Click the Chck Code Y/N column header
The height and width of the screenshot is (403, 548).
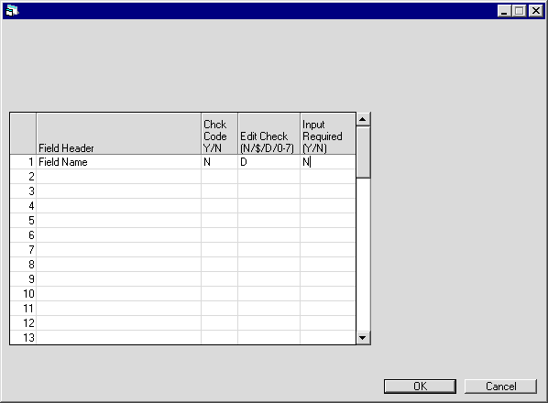pyautogui.click(x=220, y=134)
